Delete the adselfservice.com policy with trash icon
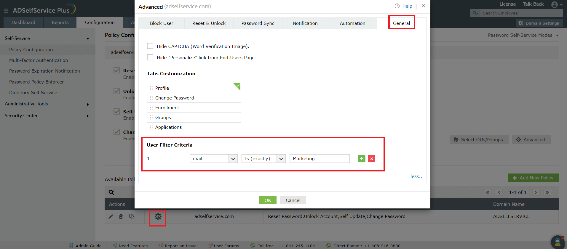This screenshot has width=567, height=249. coord(121,216)
